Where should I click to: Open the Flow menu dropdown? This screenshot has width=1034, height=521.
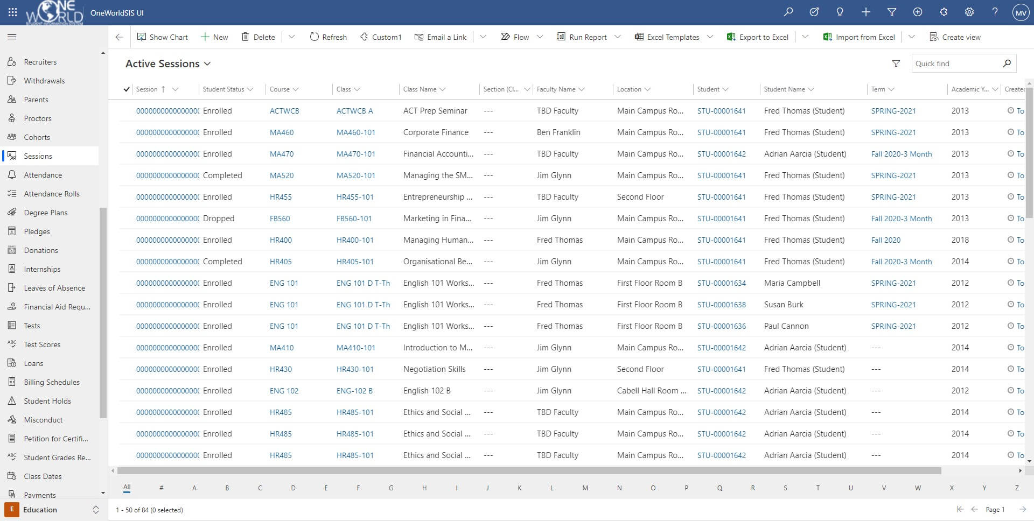pos(540,37)
